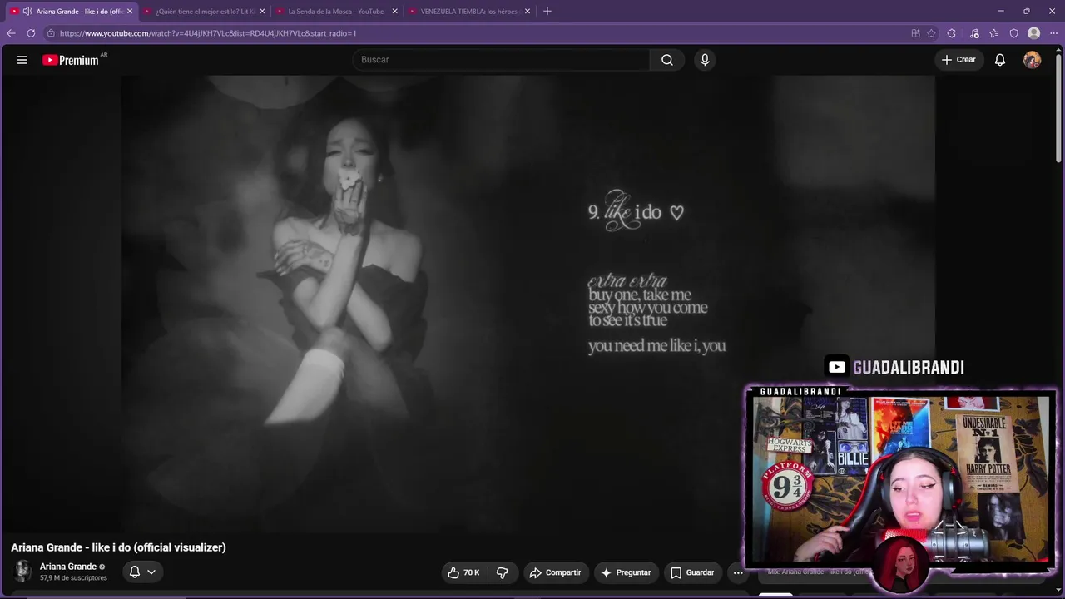Open the YouTube guide hamburger menu
This screenshot has height=599, width=1065.
point(22,60)
